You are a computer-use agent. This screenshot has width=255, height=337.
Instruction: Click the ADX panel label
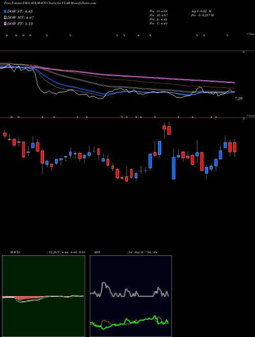pos(97,252)
